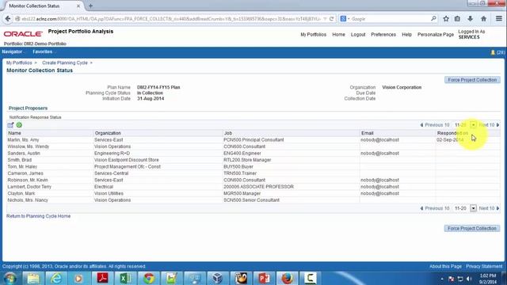Select the Lambert, Doctor Terry name cell

[x=29, y=187]
